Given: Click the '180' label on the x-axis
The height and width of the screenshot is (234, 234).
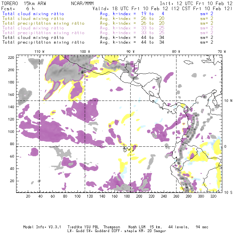Looking at the screenshot, I should coord(127,196).
